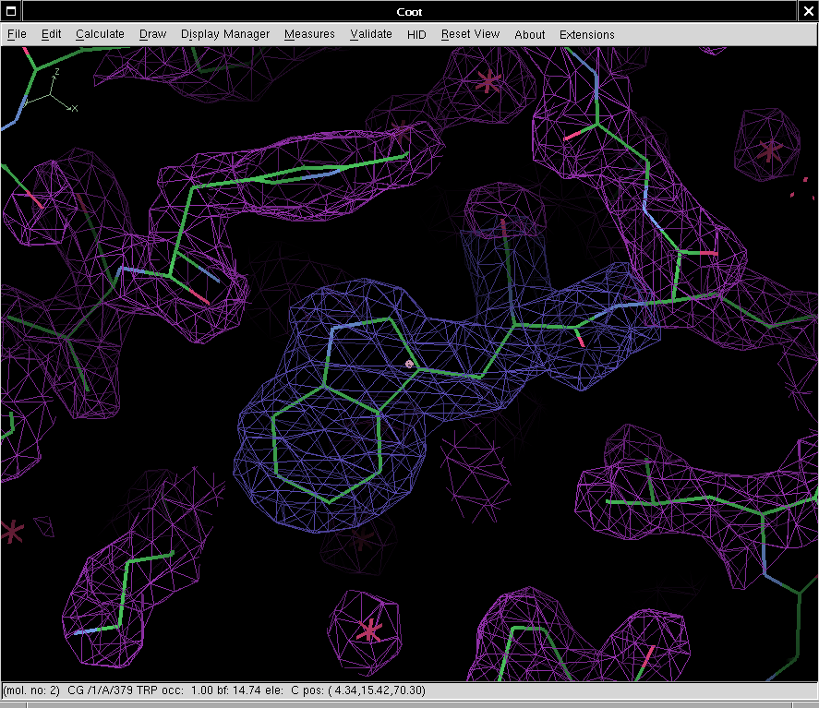Select the red carbonyl oxygen of the tryptophan

tap(581, 340)
